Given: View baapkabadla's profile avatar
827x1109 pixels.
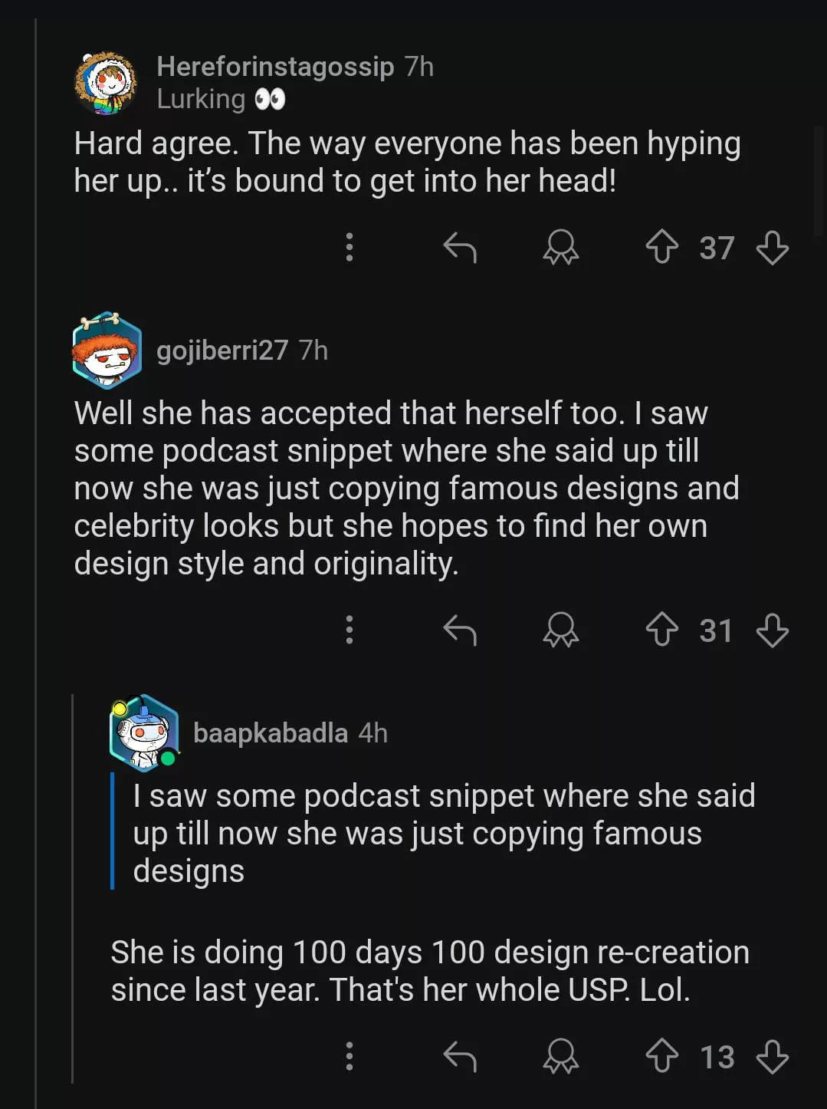Looking at the screenshot, I should click(x=144, y=732).
